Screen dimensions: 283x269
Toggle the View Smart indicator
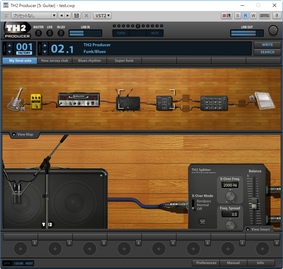(248, 229)
